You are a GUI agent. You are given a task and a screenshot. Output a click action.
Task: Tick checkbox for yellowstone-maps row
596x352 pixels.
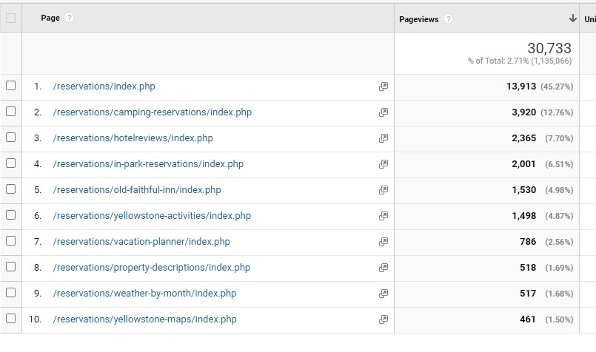pyautogui.click(x=10, y=319)
